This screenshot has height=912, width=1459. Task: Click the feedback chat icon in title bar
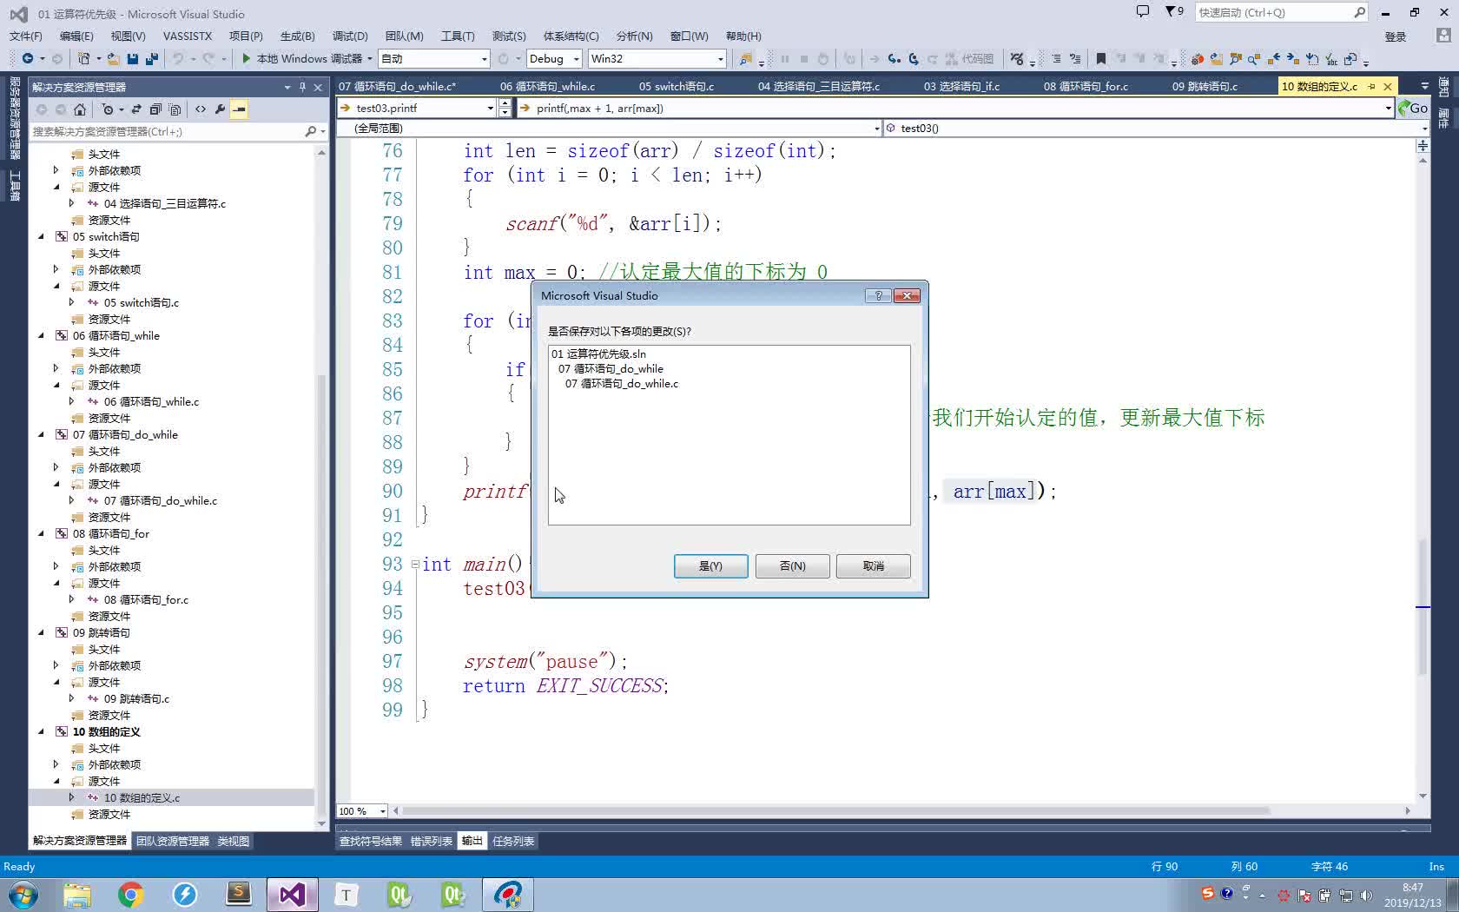click(1143, 11)
